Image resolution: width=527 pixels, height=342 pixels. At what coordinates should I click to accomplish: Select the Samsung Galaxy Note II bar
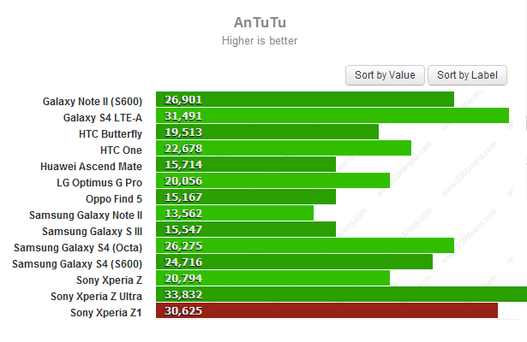coord(234,214)
